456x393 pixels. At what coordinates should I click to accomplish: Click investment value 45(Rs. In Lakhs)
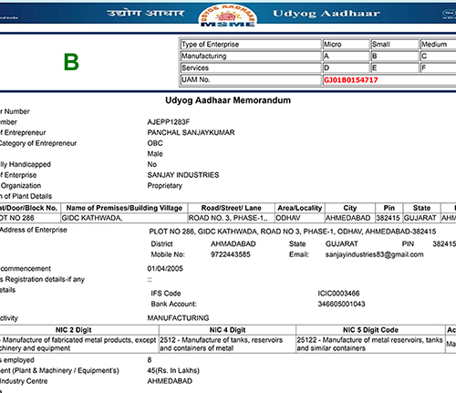tap(173, 371)
